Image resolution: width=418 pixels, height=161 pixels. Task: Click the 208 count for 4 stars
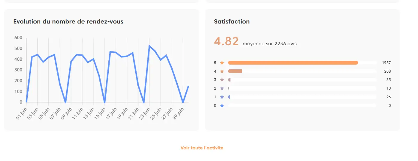coord(387,71)
